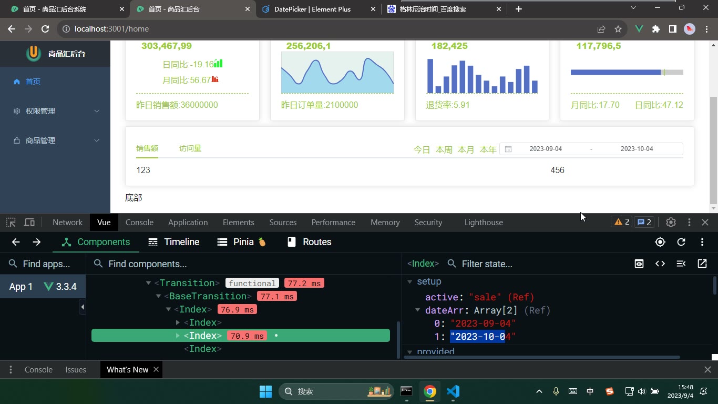Select the Network devtools tab
This screenshot has width=718, height=404.
(67, 223)
